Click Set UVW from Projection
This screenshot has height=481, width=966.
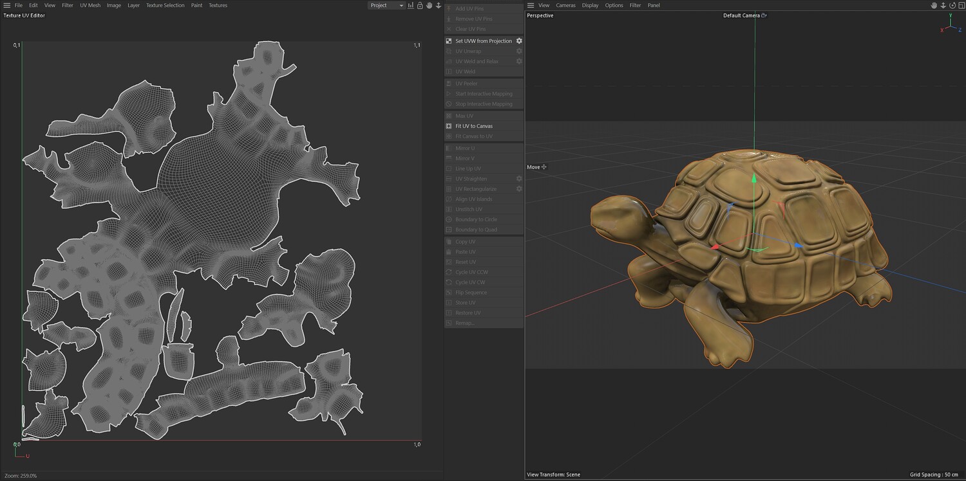click(484, 41)
